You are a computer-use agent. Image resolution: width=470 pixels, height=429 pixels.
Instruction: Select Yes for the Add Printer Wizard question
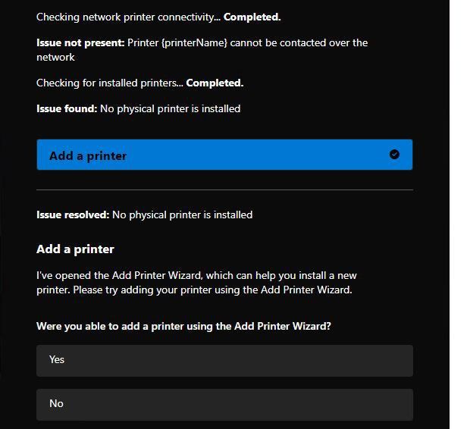coord(224,361)
